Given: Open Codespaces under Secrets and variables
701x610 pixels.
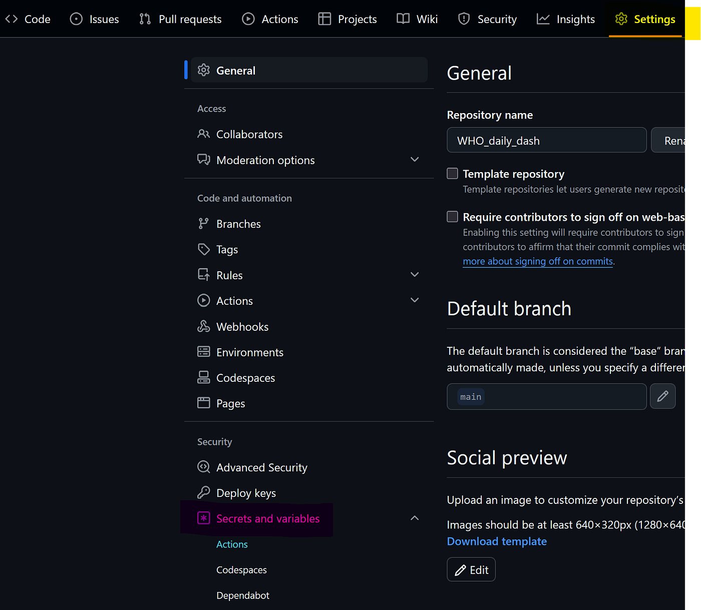Looking at the screenshot, I should tap(241, 570).
